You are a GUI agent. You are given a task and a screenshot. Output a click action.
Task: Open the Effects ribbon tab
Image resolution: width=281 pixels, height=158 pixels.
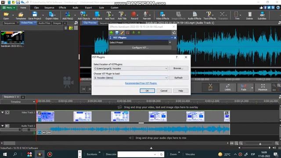tap(62, 8)
